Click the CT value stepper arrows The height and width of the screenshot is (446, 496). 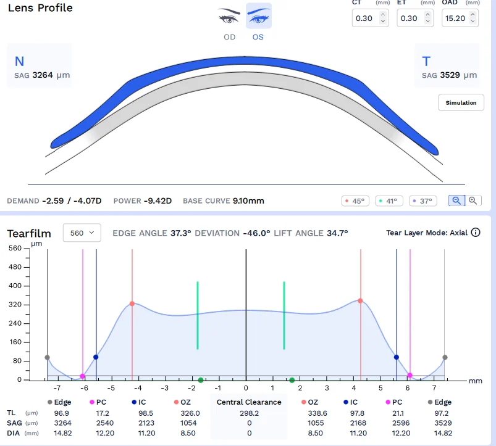coord(383,19)
